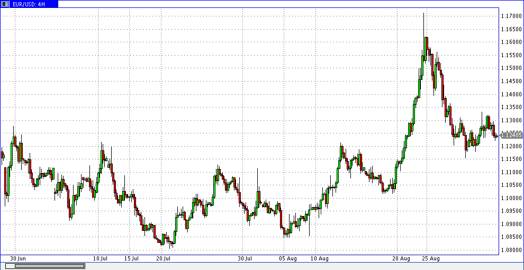Click the 1.09500 price axis label

[511, 211]
